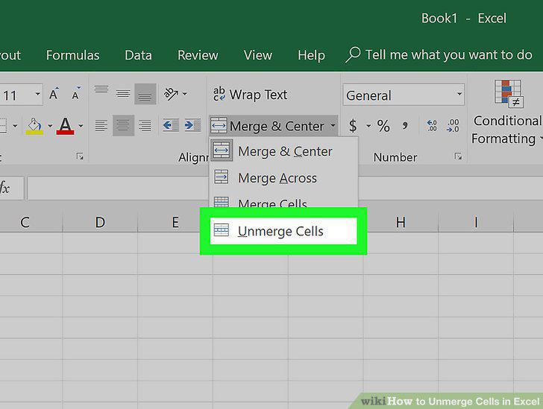The image size is (543, 409).
Task: Click the Orientation text rotation icon
Action: click(171, 94)
